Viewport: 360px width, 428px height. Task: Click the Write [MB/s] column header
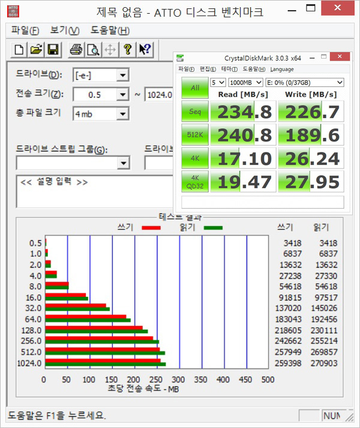coord(311,95)
